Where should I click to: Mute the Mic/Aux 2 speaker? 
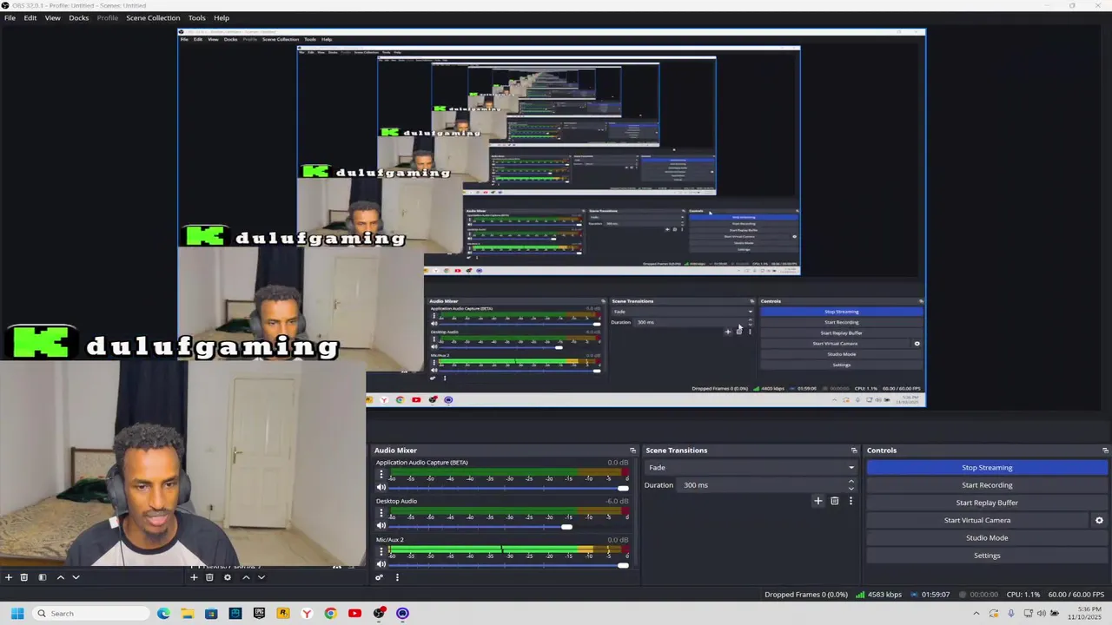tap(381, 565)
